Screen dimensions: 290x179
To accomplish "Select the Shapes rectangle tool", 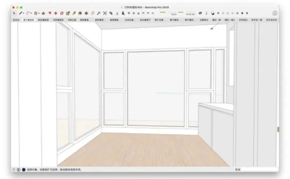I will tap(36, 13).
